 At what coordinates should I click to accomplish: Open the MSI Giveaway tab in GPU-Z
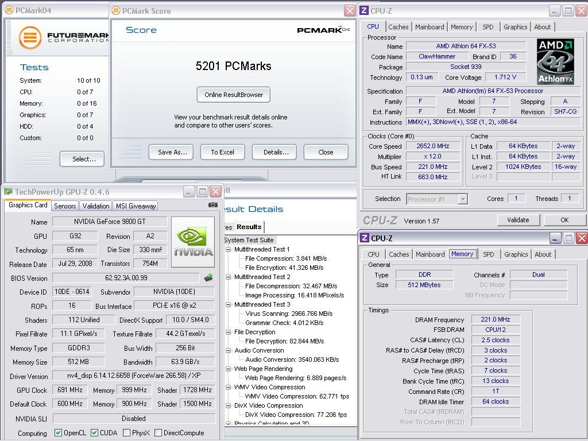(136, 206)
